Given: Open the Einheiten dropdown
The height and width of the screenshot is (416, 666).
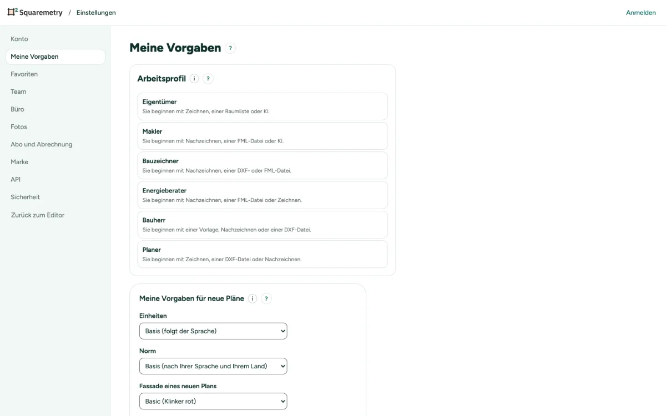Looking at the screenshot, I should (x=213, y=331).
